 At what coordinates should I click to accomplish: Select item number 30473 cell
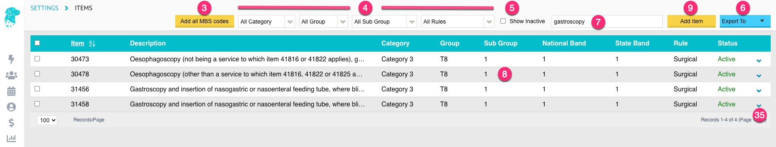click(80, 59)
